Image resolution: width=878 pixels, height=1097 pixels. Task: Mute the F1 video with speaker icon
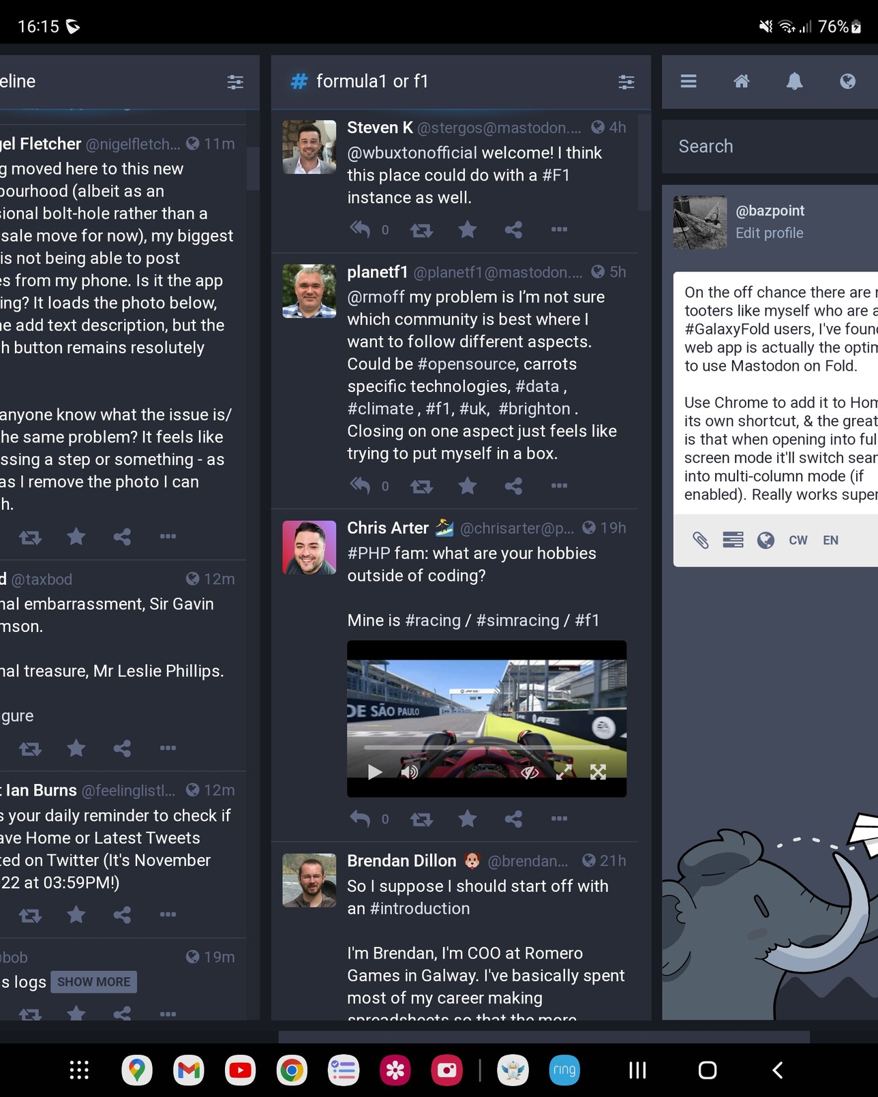(410, 772)
